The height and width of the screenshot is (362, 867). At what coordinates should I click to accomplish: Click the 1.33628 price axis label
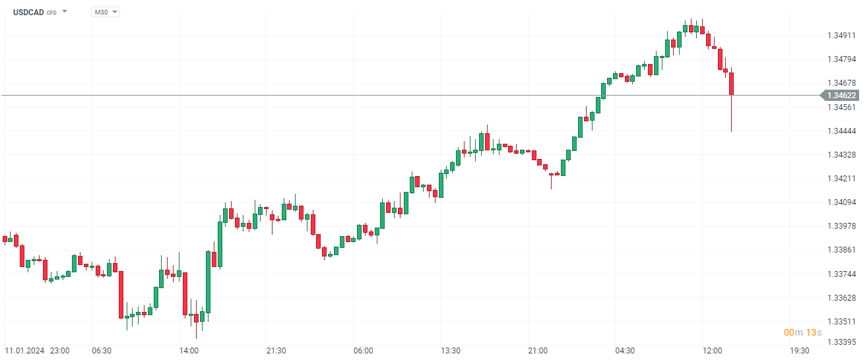tap(841, 298)
